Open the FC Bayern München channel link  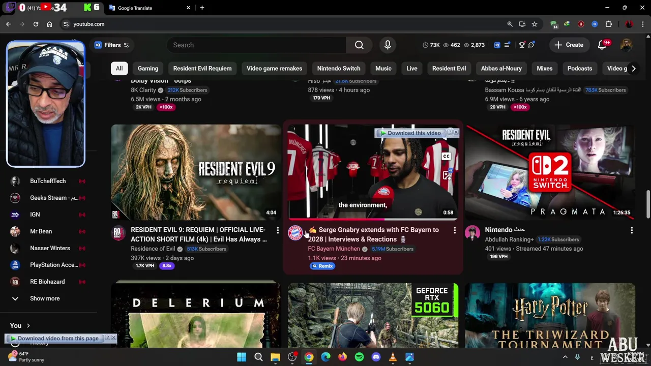(x=334, y=249)
